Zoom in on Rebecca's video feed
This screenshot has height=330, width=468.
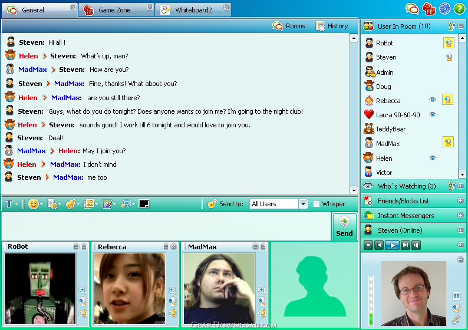172,290
